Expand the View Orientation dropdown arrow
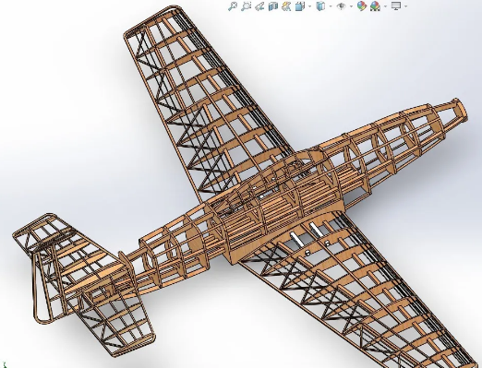 coord(309,6)
